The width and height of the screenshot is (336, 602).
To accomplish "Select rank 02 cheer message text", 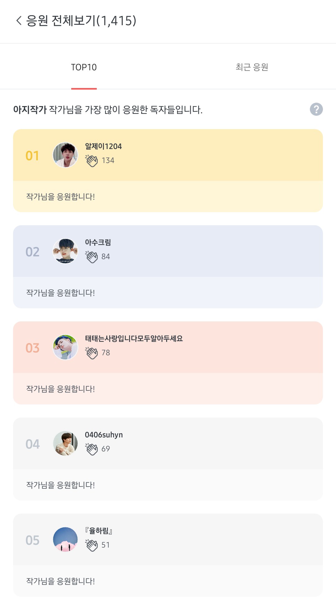I will click(60, 293).
